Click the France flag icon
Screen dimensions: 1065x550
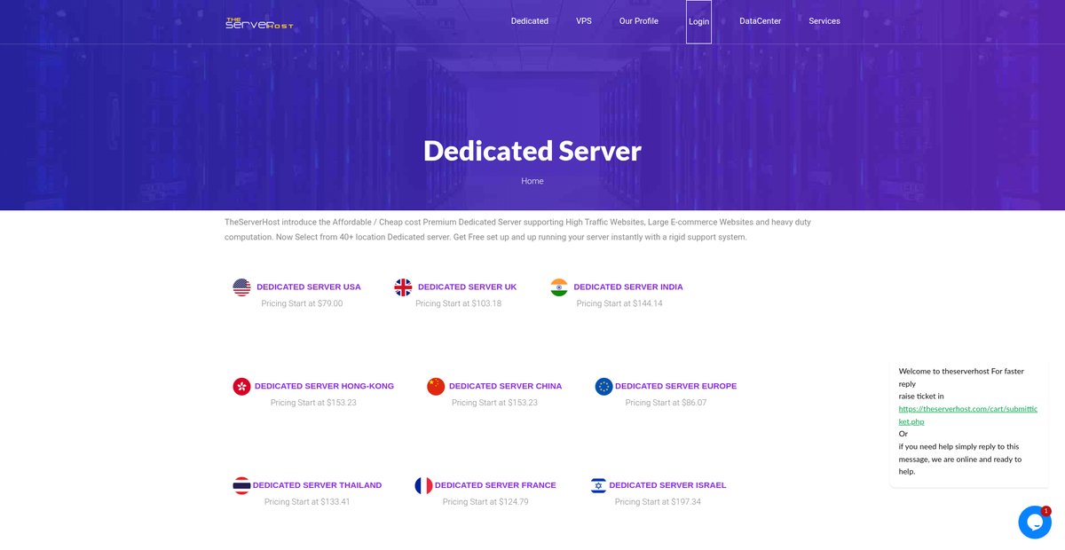coord(423,486)
